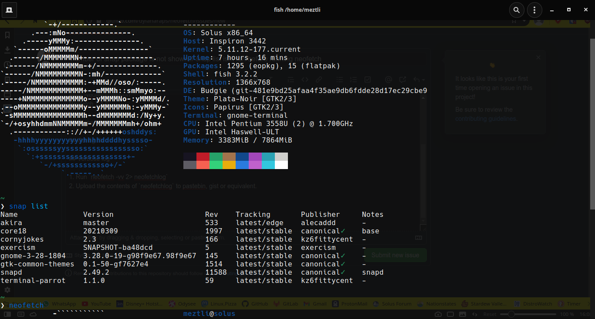
Task: Click the 'cornyjokes' snap name
Action: 22,239
